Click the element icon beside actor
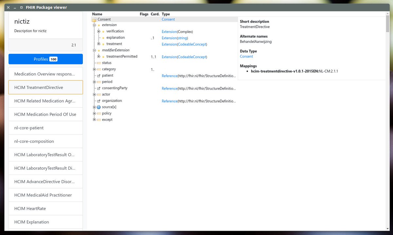393x235 pixels. click(99, 94)
